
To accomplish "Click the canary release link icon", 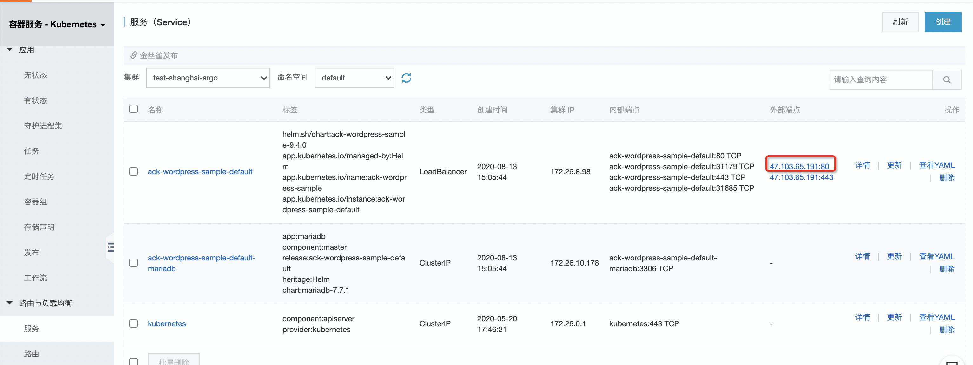I will [x=134, y=55].
